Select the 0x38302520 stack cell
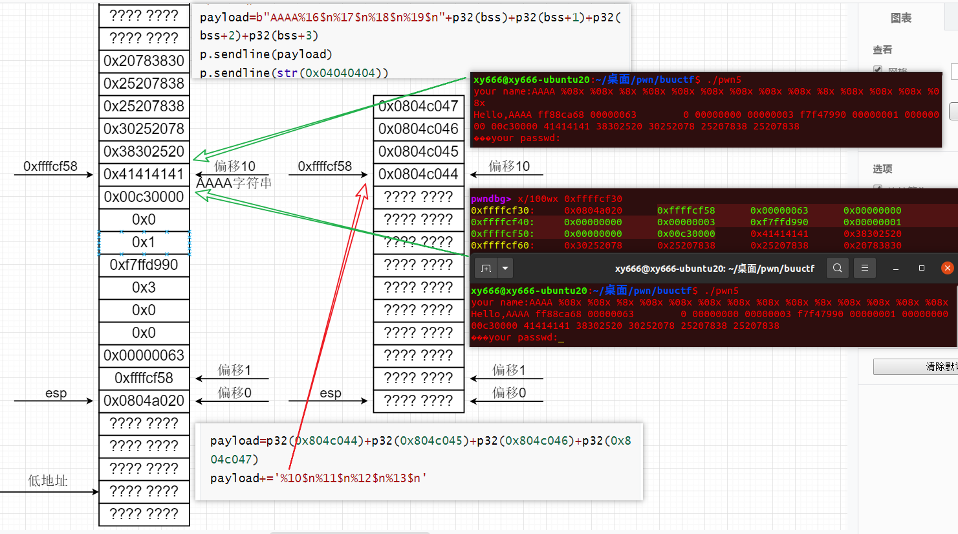This screenshot has width=958, height=534. pos(144,151)
